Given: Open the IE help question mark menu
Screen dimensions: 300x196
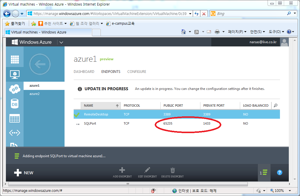Looking at the screenshot, I should pos(291,32).
